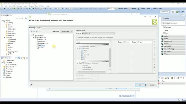
Task: Collapse json_array node in Input fields
Action: (x=77, y=49)
